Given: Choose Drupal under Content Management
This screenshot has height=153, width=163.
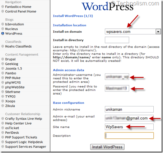Looking at the screenshot, I should pyautogui.click(x=10, y=59).
